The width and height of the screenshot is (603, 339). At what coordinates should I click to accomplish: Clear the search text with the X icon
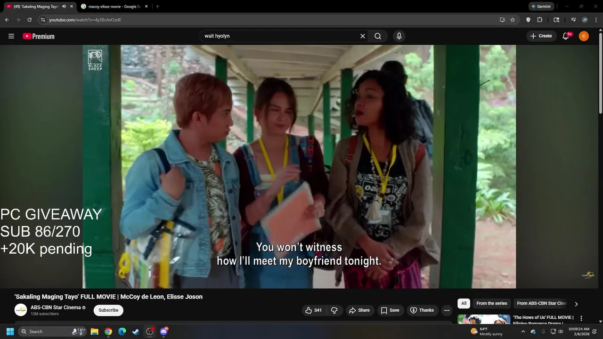click(x=363, y=36)
